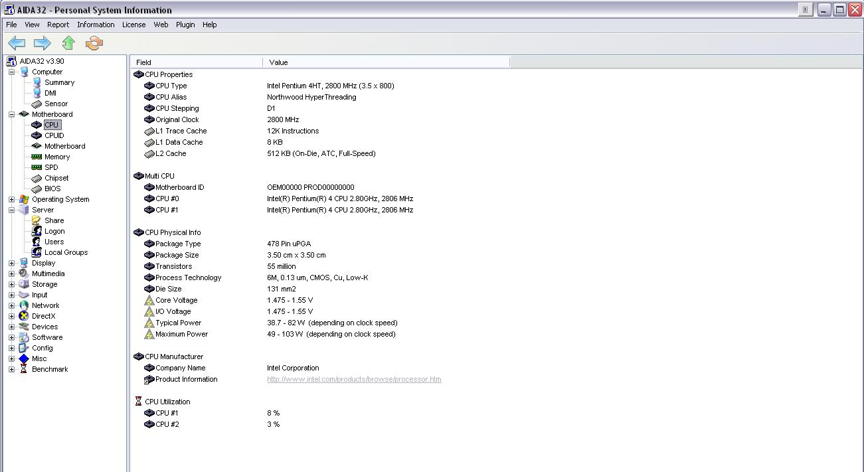Collapse the Motherboard tree node
Image resolution: width=864 pixels, height=472 pixels.
point(11,114)
